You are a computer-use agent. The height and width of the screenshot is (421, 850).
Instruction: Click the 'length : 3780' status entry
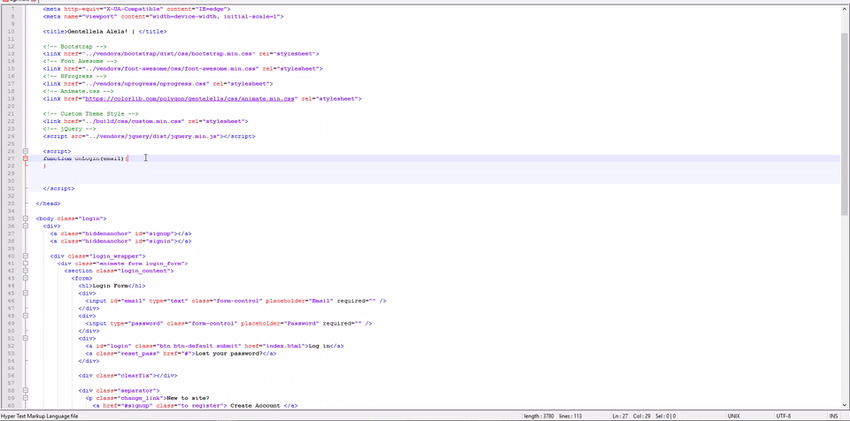coord(537,416)
